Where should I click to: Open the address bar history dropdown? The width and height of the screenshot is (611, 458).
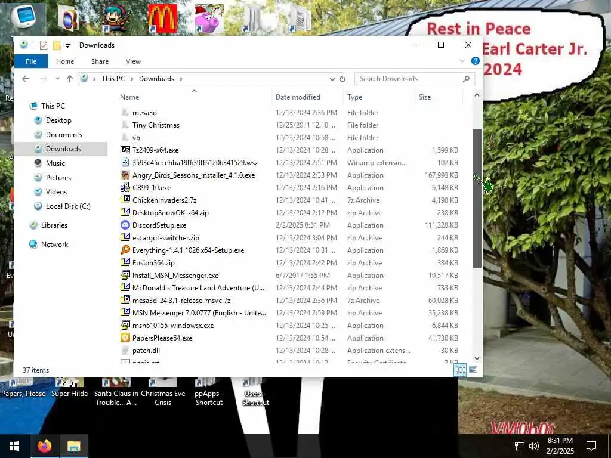(x=332, y=79)
